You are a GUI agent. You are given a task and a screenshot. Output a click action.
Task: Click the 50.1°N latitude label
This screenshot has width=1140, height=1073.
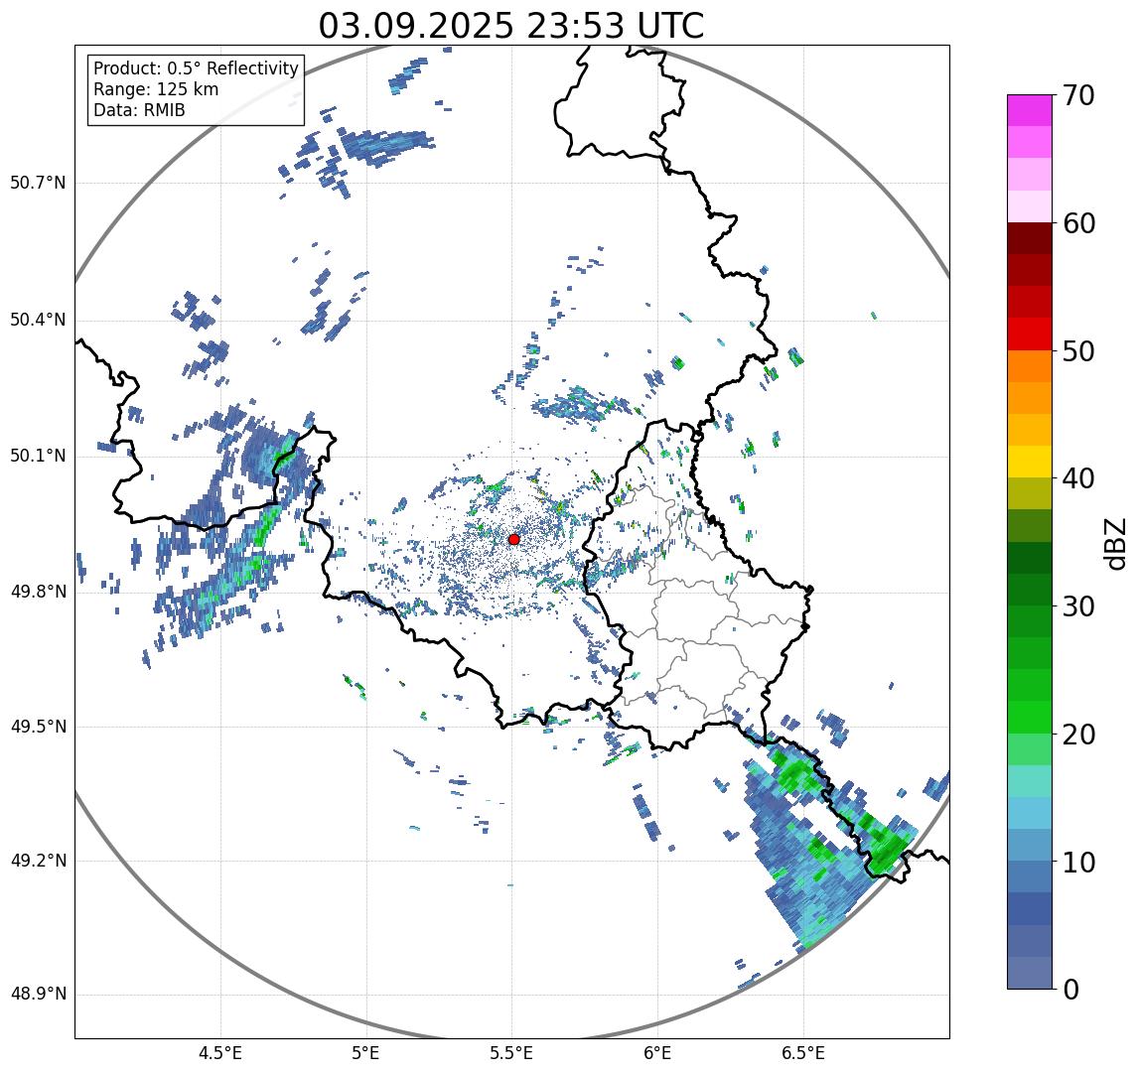38,457
